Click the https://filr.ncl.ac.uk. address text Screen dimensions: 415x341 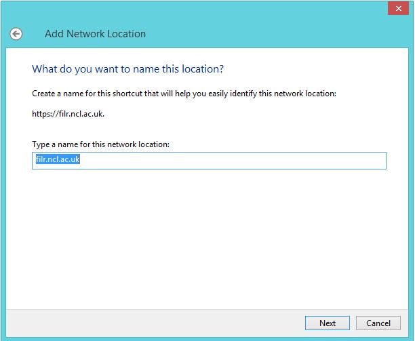[x=68, y=114]
